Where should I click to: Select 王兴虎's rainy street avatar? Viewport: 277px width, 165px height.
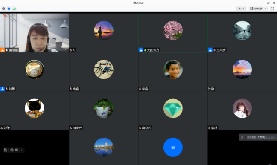tap(242, 30)
